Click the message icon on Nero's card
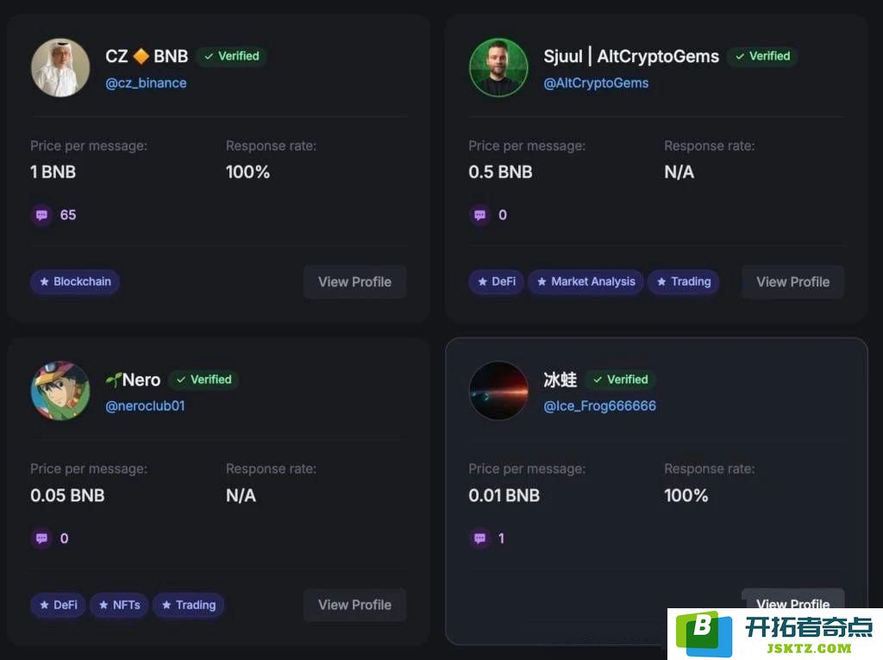This screenshot has width=883, height=660. coord(41,538)
